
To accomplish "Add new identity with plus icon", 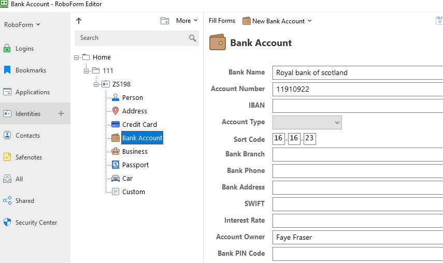I will point(61,113).
